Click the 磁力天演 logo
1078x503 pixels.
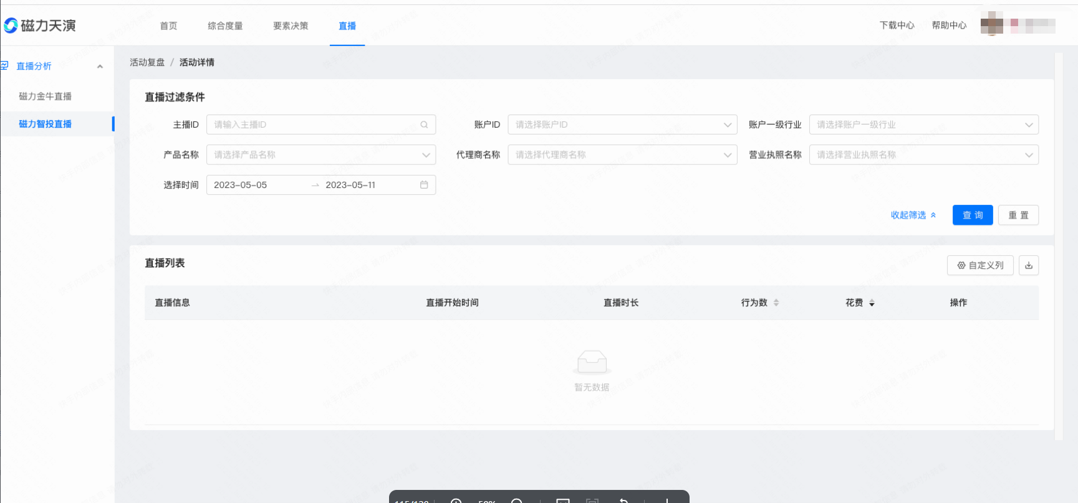pyautogui.click(x=40, y=26)
